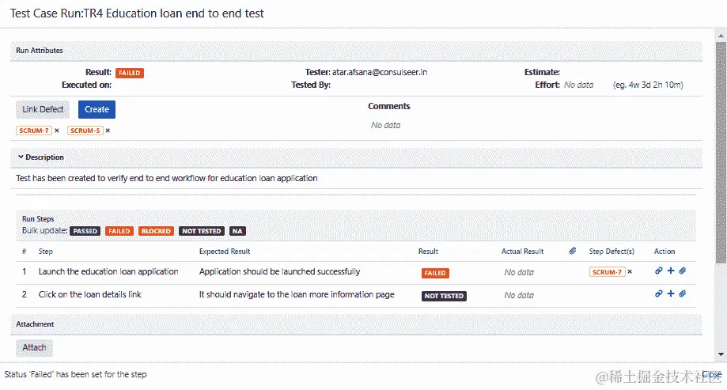
Task: Click the blue Create button
Action: click(x=97, y=109)
